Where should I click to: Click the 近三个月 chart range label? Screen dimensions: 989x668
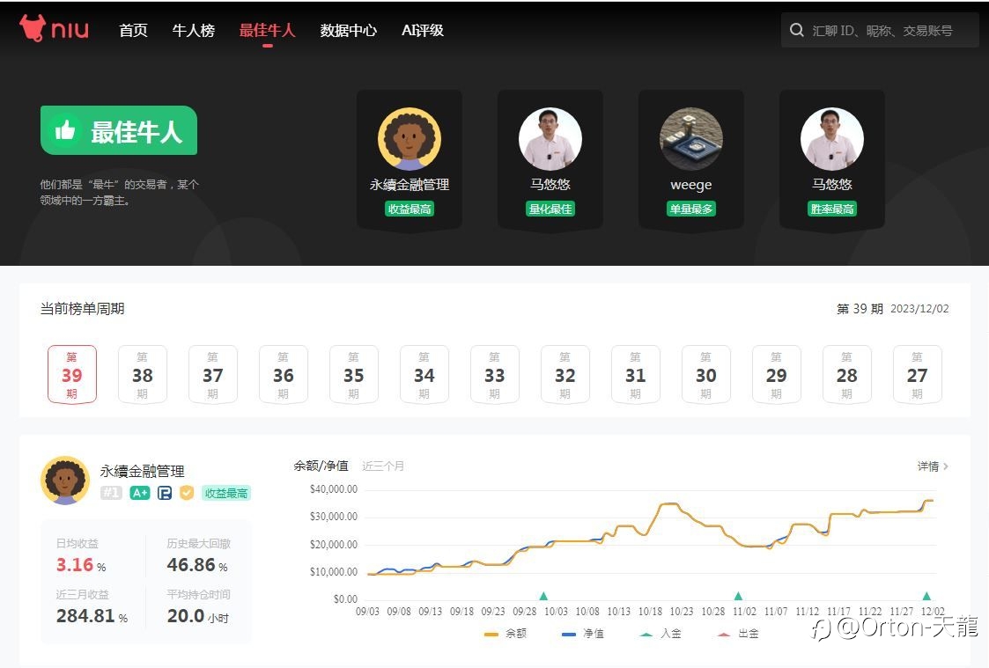[x=383, y=466]
